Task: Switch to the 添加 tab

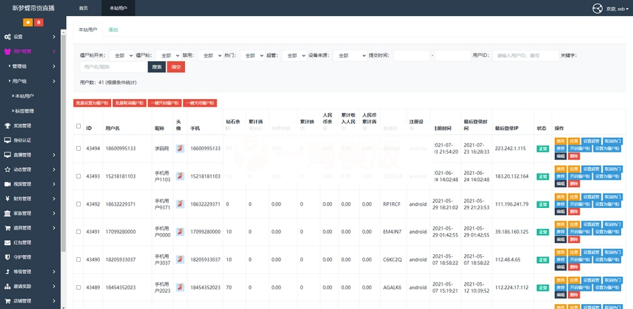Action: 113,29
